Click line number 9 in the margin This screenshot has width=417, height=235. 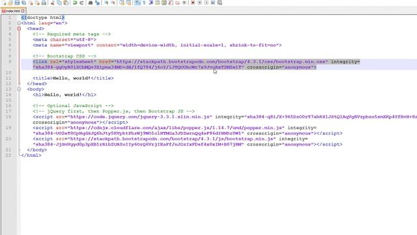[x=10, y=61]
